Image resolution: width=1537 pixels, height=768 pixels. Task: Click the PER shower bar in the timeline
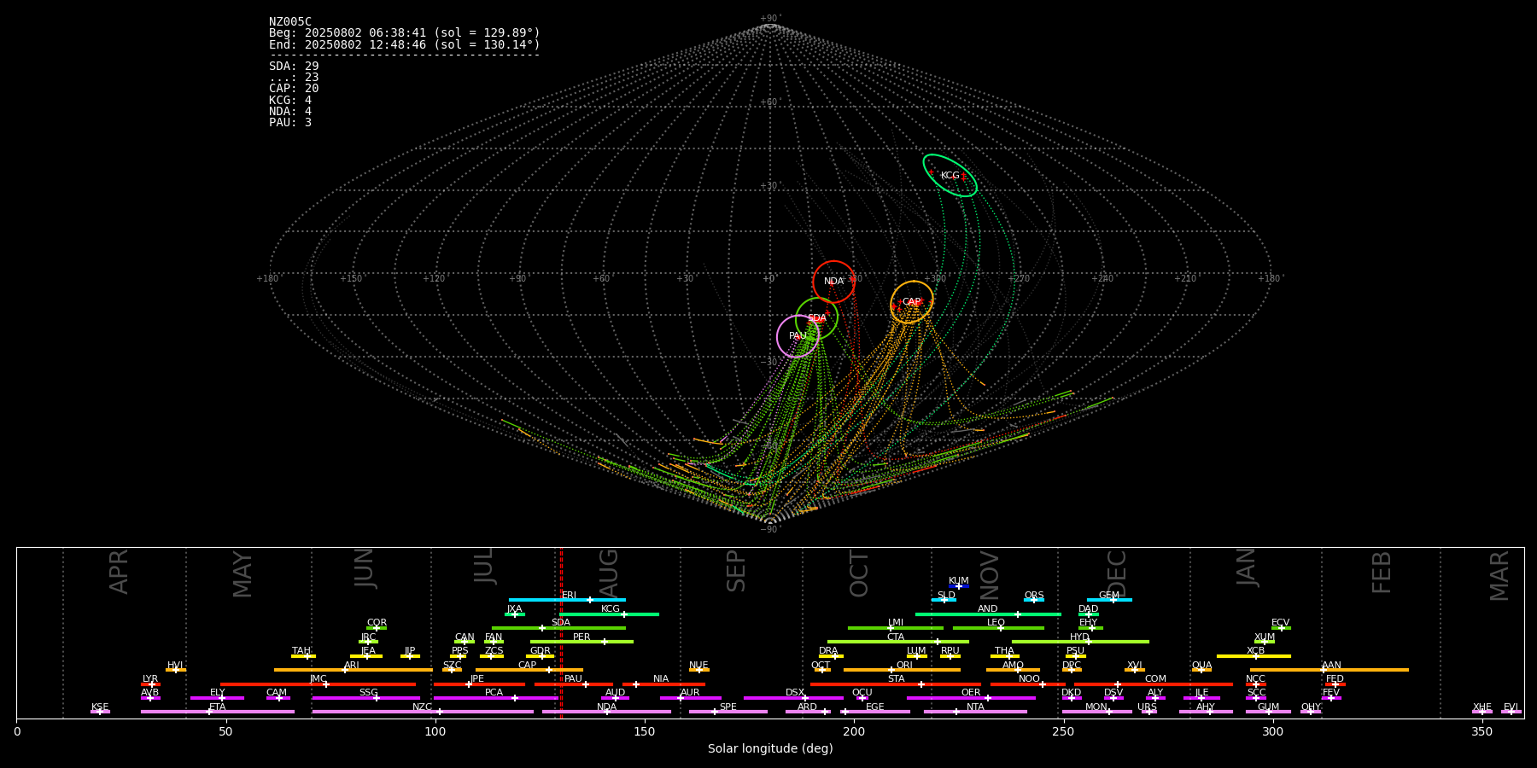[581, 642]
